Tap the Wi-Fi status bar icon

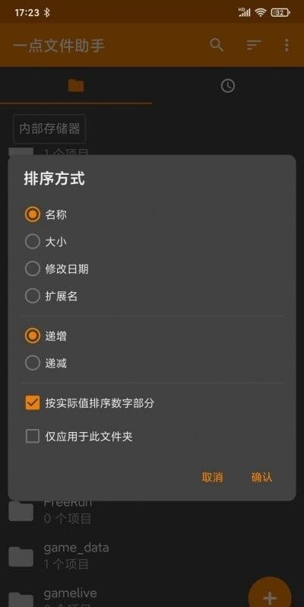[x=260, y=12]
